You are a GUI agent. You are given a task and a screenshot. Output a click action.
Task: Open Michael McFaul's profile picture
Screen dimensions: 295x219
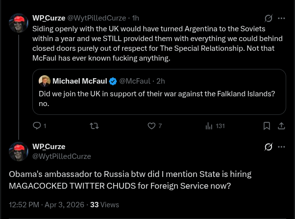click(x=45, y=81)
